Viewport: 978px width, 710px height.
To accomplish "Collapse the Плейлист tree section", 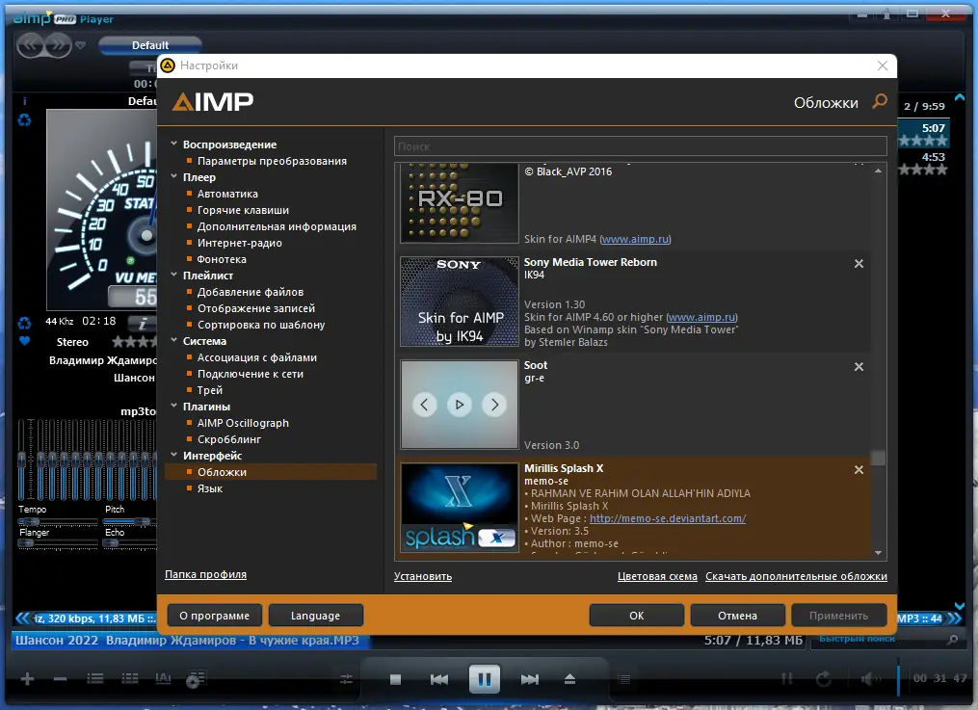I will (x=174, y=275).
